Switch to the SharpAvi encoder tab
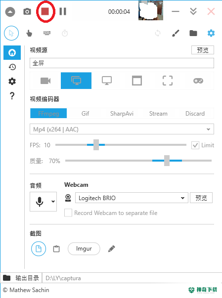 click(122, 114)
